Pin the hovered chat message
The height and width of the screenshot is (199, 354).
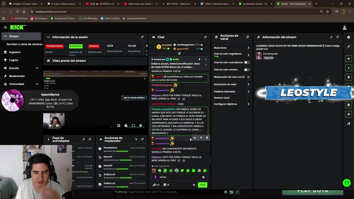point(201,138)
